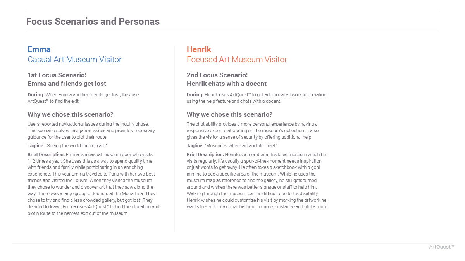The width and height of the screenshot is (465, 261).
Task: Click the paragraph about the chat ability
Action: pos(252,131)
